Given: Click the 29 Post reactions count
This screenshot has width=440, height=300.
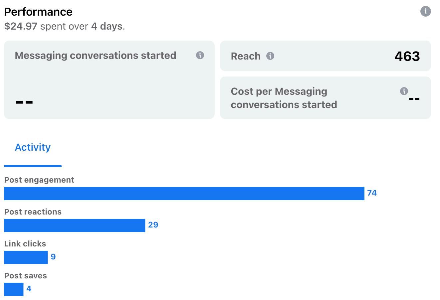Looking at the screenshot, I should [153, 225].
